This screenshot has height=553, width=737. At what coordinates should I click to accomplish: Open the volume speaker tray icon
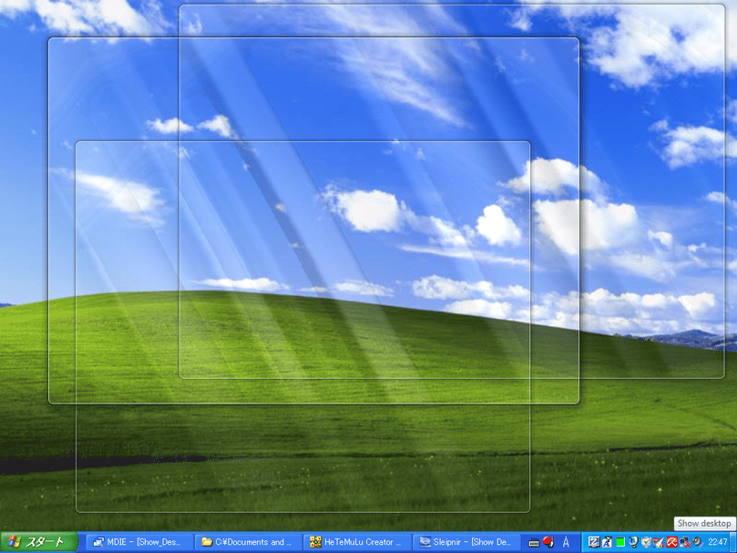pyautogui.click(x=698, y=542)
